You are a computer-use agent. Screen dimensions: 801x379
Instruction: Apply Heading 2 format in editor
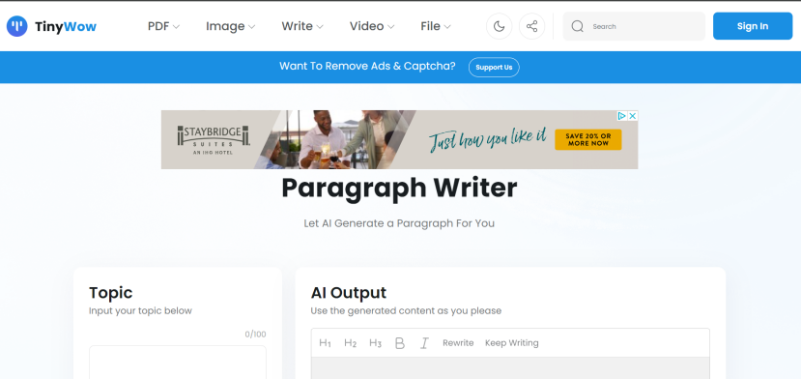point(350,343)
